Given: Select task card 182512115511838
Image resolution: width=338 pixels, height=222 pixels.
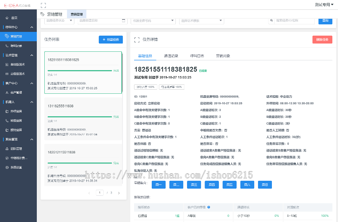Looking at the screenshot, I should pos(83,165).
